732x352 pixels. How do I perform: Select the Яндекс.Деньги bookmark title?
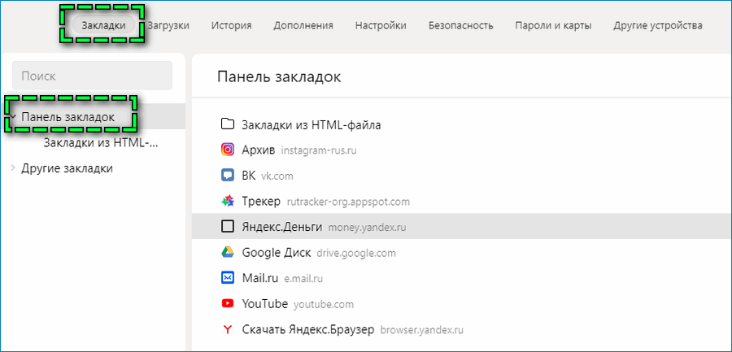282,228
